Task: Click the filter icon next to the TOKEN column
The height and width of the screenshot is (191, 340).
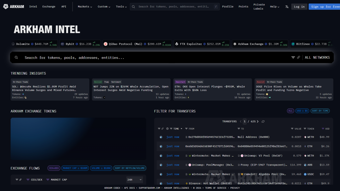Action: (x=305, y=129)
